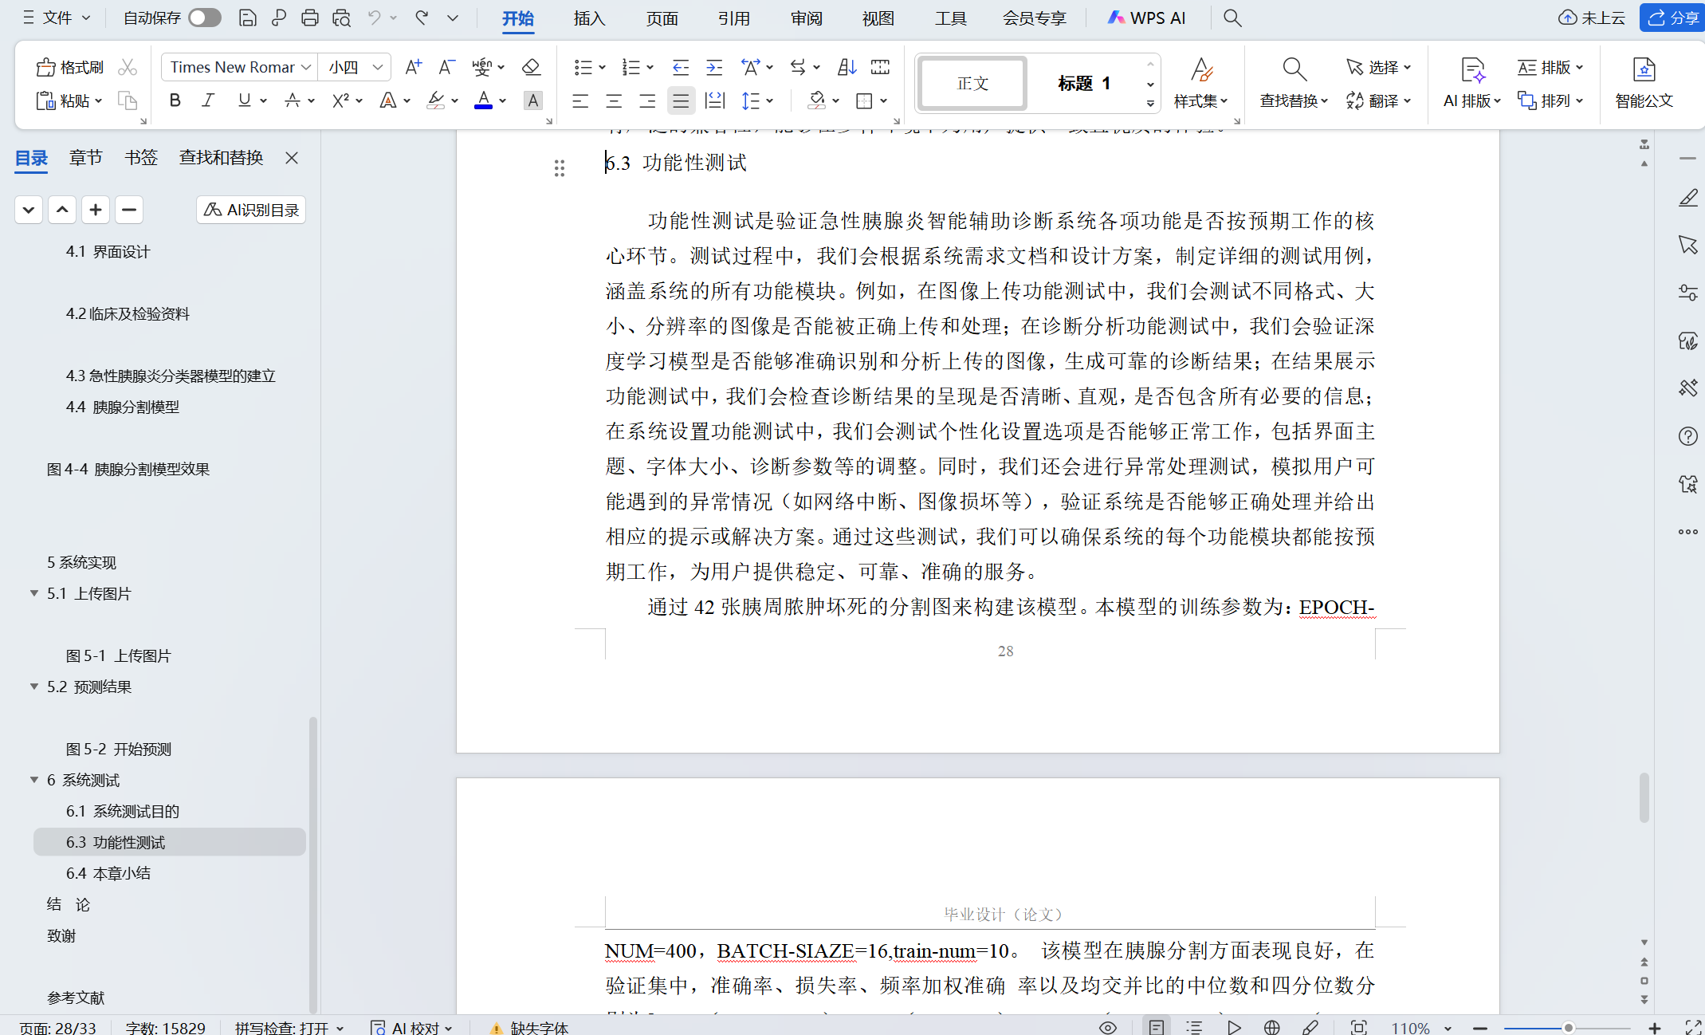The height and width of the screenshot is (1035, 1705).
Task: Apply the text highlight color
Action: point(435,100)
